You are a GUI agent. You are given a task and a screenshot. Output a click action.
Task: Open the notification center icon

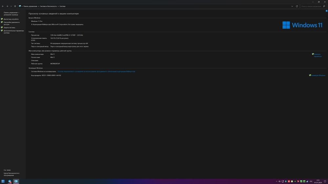tap(325, 181)
